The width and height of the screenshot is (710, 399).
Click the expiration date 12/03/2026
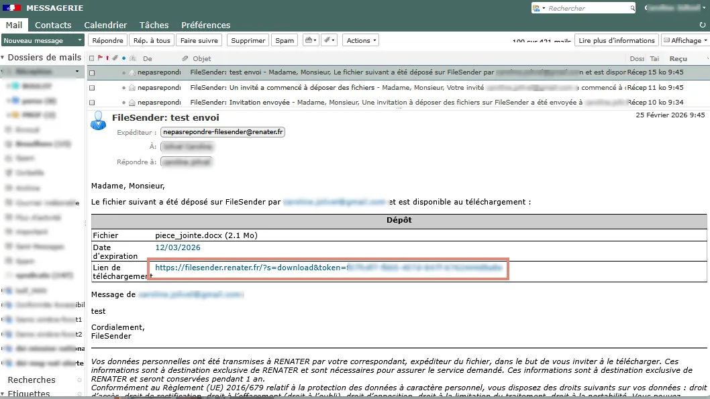coord(177,247)
